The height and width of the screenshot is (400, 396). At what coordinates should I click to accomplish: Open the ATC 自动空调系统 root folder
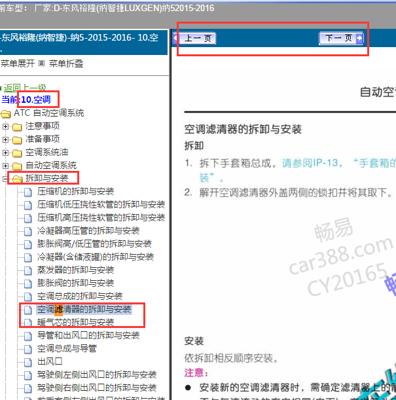48,113
